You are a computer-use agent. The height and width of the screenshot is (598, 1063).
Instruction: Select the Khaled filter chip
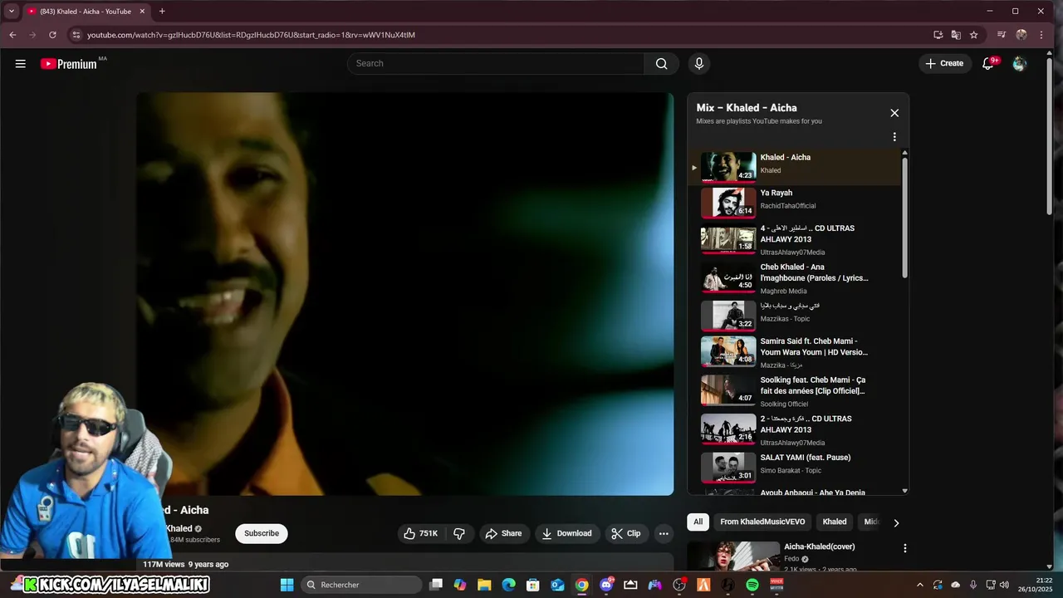(x=835, y=522)
